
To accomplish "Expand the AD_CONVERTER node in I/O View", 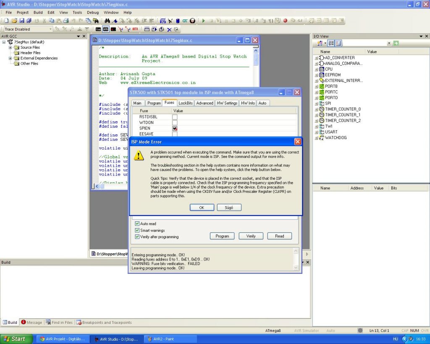I will coord(317,58).
